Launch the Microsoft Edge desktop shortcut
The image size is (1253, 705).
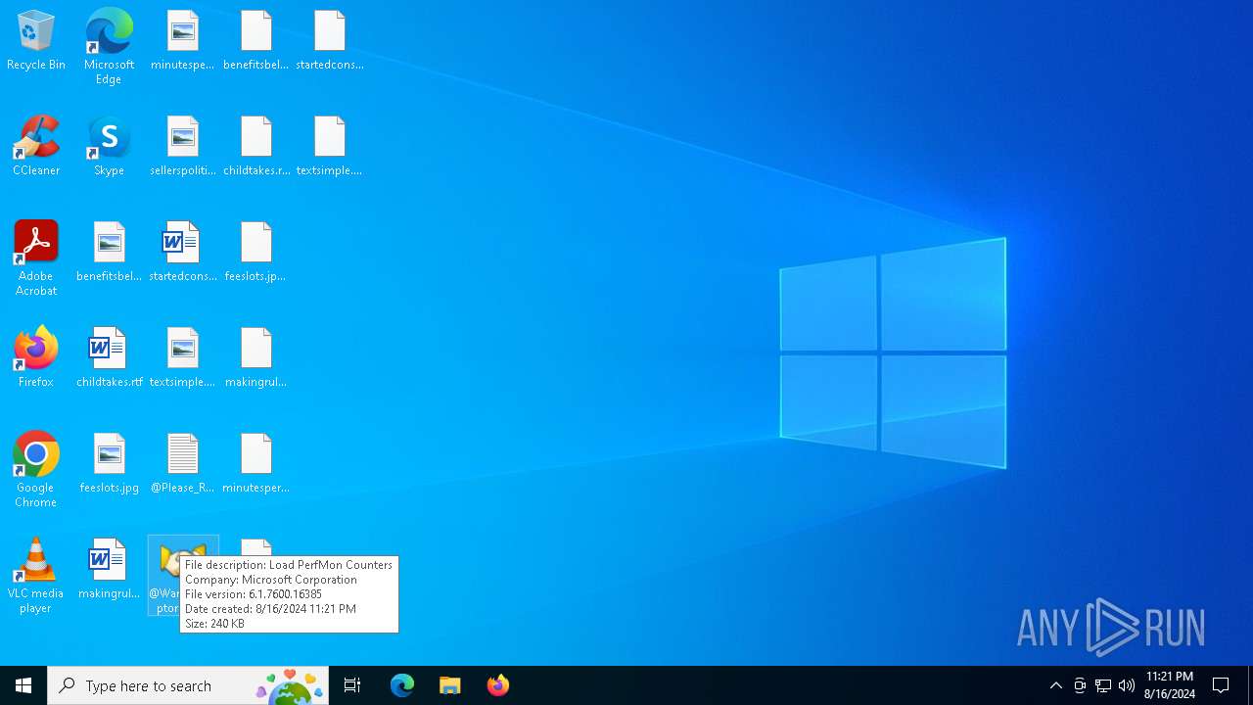pos(109,46)
